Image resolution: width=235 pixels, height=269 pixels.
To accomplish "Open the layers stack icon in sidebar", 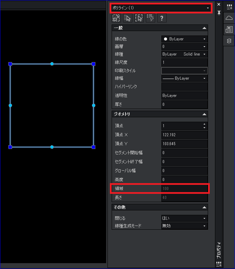I will pos(229,41).
